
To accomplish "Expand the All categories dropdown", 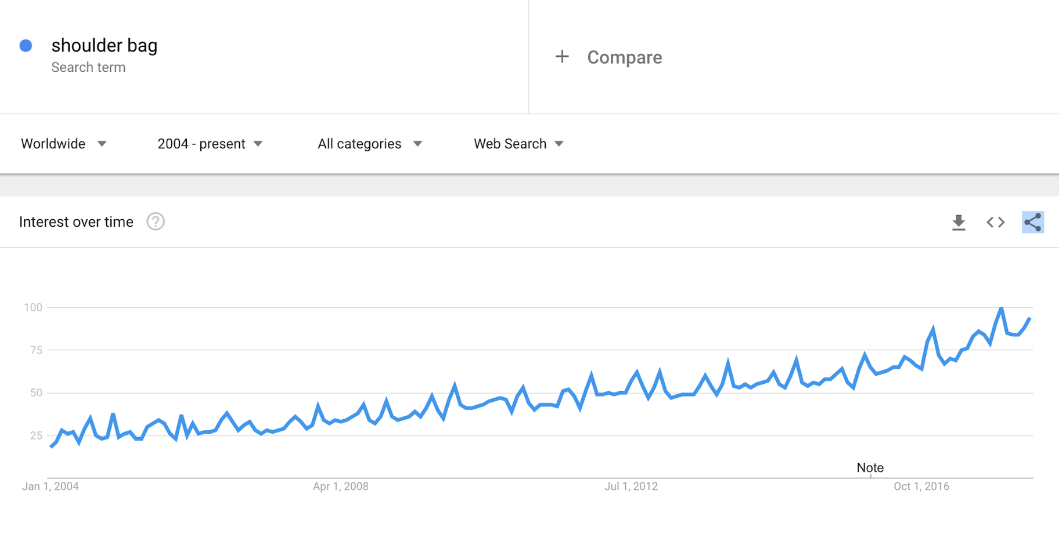I will pos(369,144).
